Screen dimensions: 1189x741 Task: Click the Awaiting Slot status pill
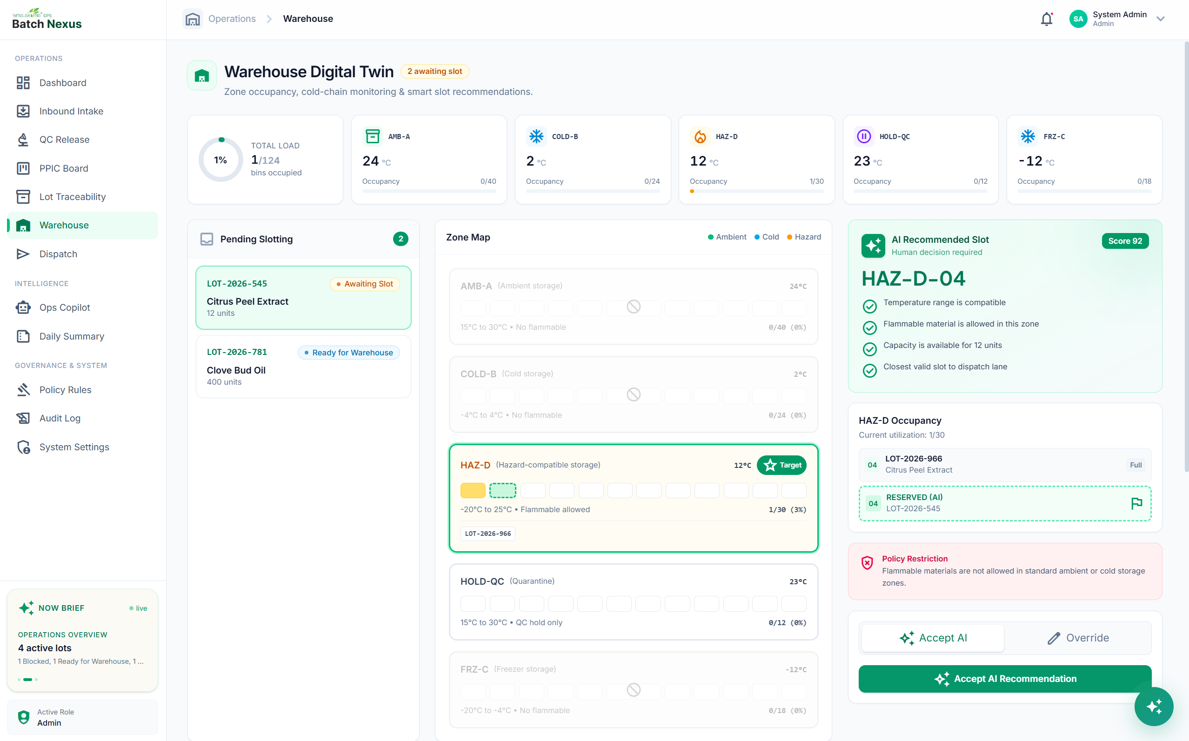coord(365,284)
